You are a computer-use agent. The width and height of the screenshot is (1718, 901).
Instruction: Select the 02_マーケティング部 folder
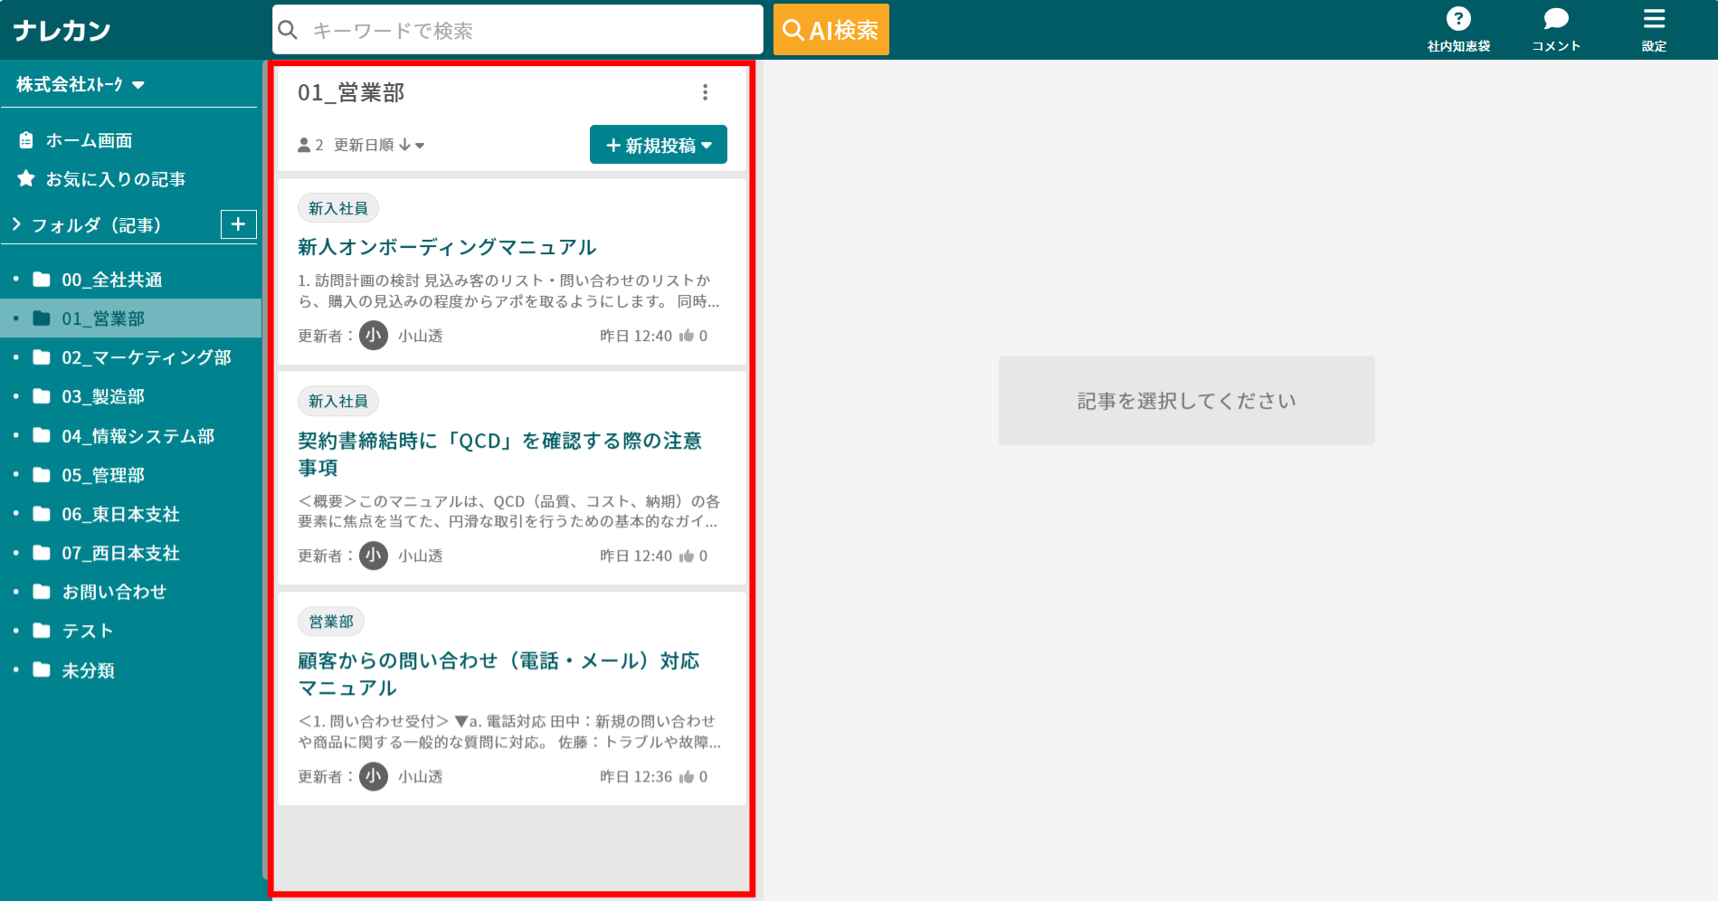[x=146, y=357]
